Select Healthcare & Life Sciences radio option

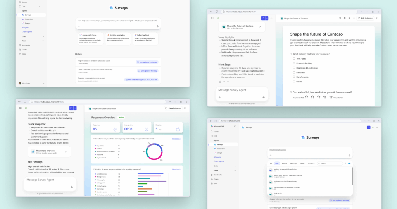[294, 68]
